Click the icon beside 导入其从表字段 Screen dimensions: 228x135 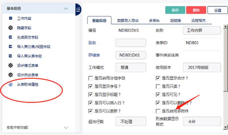pos(11,56)
